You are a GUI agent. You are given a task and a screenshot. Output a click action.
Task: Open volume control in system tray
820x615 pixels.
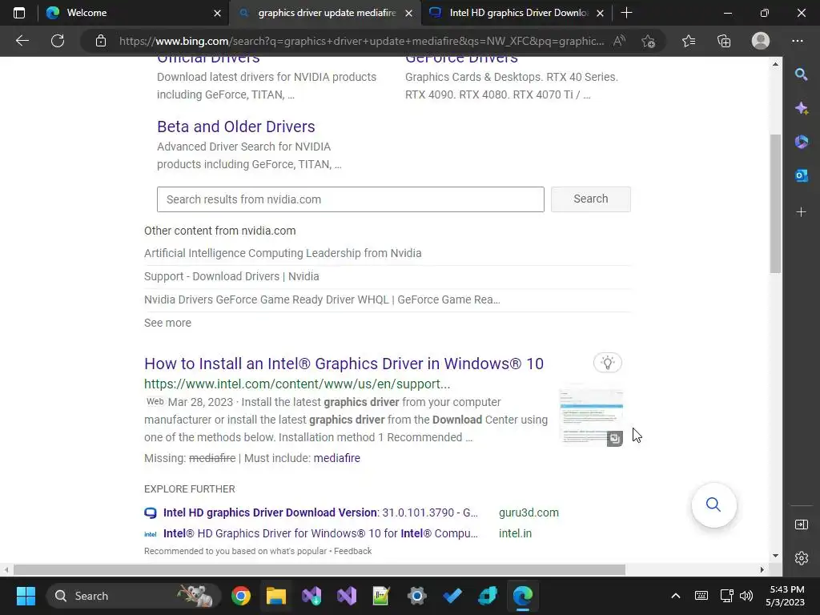[746, 596]
